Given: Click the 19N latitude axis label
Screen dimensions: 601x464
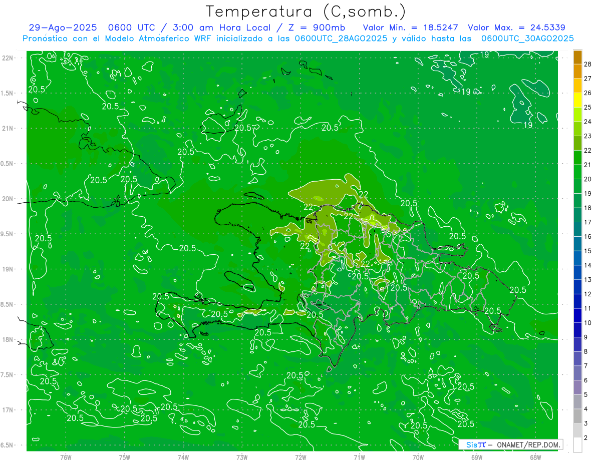Looking at the screenshot, I should click(x=9, y=269).
